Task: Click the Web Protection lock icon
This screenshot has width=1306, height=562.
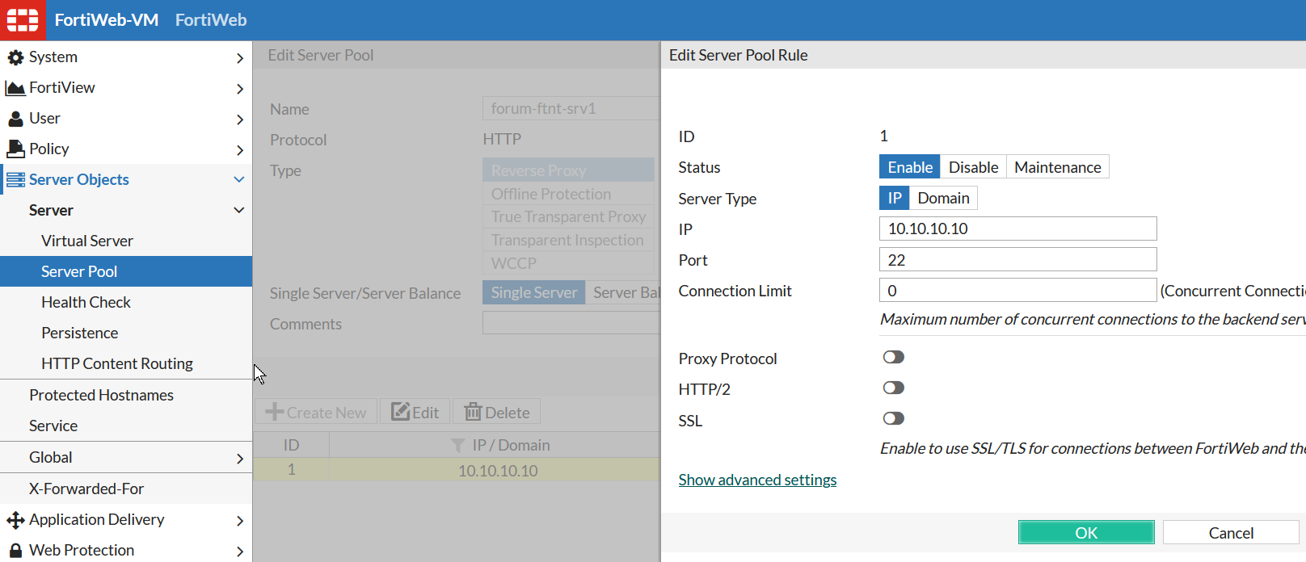Action: (15, 551)
